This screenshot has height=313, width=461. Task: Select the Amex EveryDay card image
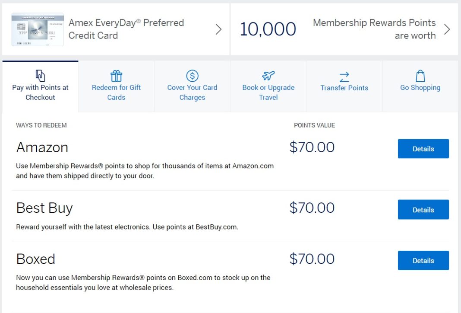pos(37,29)
